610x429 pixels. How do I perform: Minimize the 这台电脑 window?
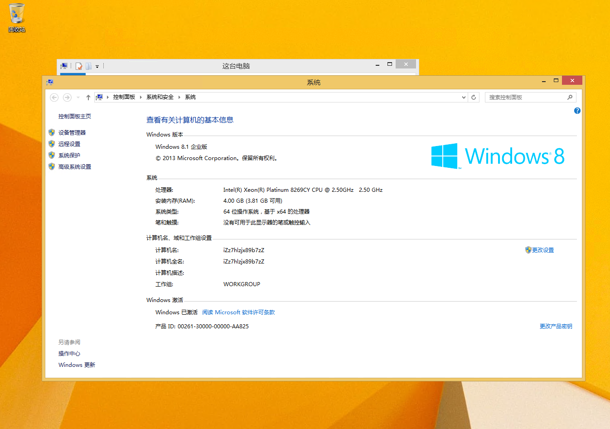click(x=377, y=65)
